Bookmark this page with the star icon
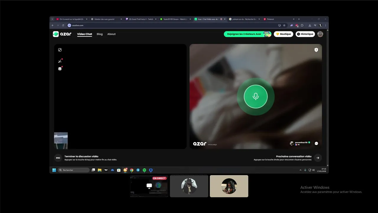Screen dimensions: 378x213 tap(284, 25)
